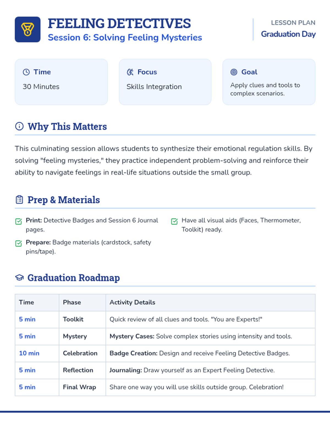Viewport: 330px width, 440px height.
Task: Click the 30 Minutes time card
Action: click(61, 82)
